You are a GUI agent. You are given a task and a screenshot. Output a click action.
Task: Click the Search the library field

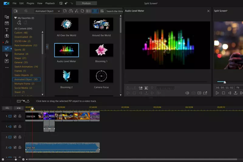pos(115,11)
